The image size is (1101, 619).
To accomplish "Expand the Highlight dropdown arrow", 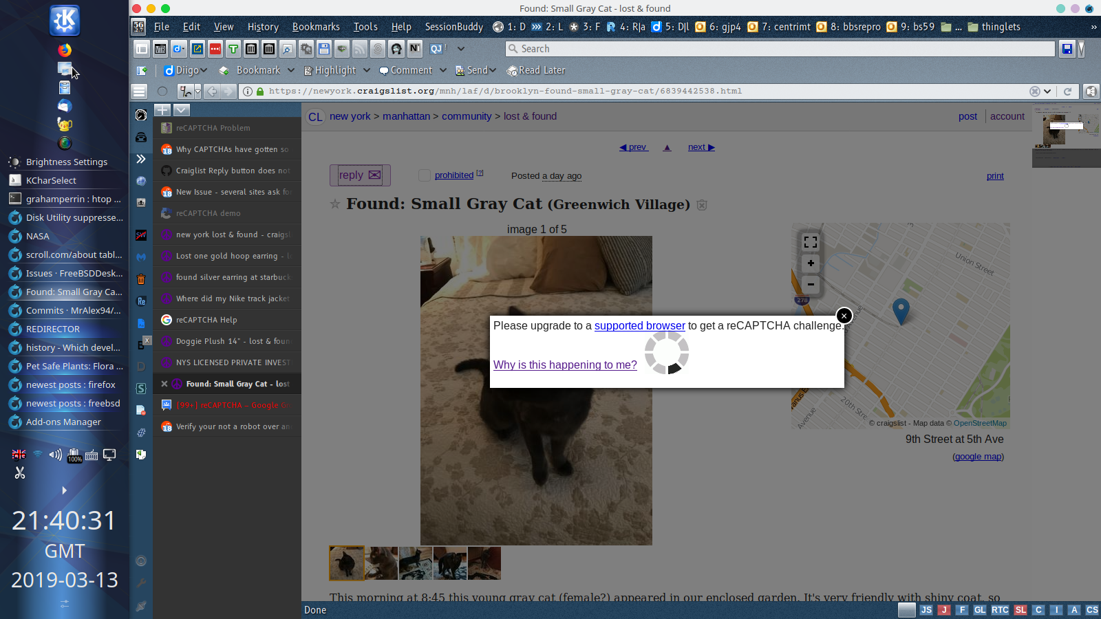I will tap(367, 70).
